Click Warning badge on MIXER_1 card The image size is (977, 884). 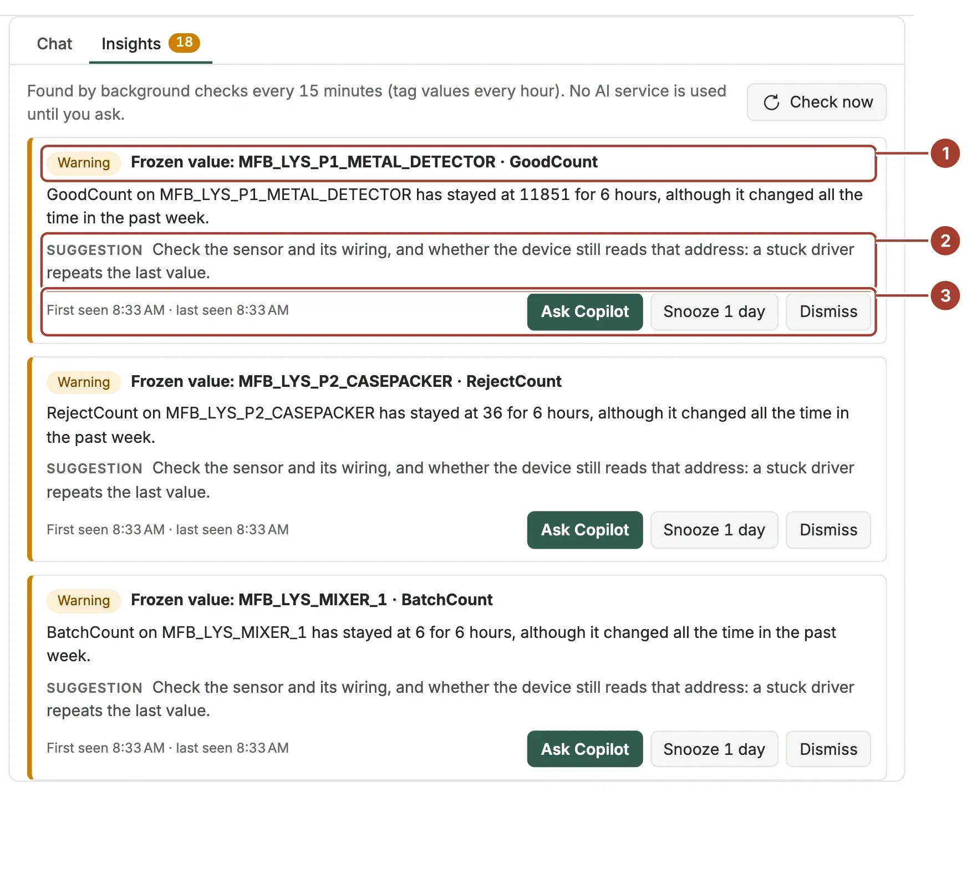(x=84, y=601)
